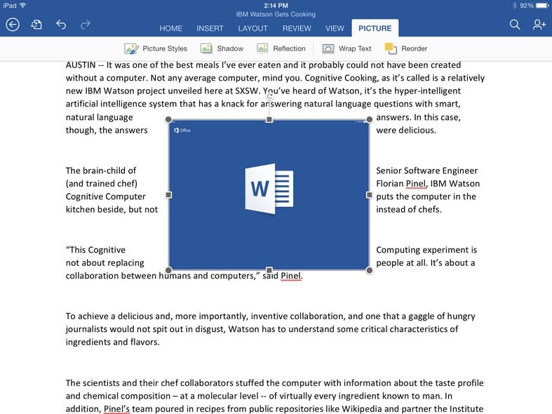The height and width of the screenshot is (414, 552).
Task: Tap the Word logo in the picture
Action: 269,189
